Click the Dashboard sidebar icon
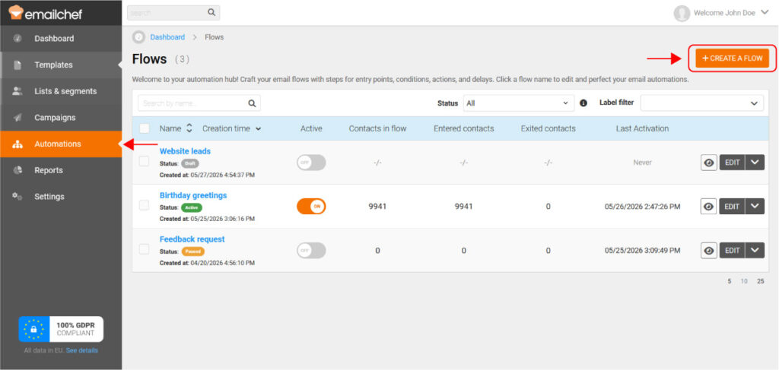 pyautogui.click(x=17, y=38)
